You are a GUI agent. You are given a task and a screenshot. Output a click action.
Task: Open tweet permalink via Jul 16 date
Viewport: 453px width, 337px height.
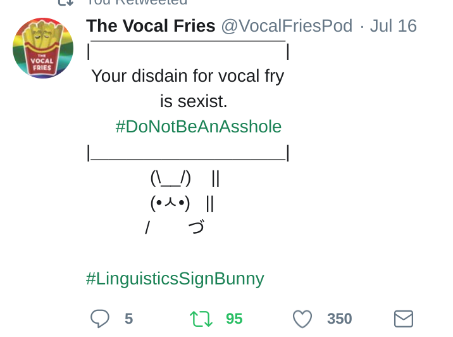point(393,26)
